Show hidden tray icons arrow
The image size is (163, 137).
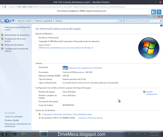tap(134, 134)
